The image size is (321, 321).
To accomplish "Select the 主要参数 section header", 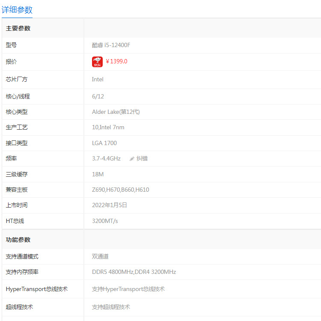I will coord(18,28).
